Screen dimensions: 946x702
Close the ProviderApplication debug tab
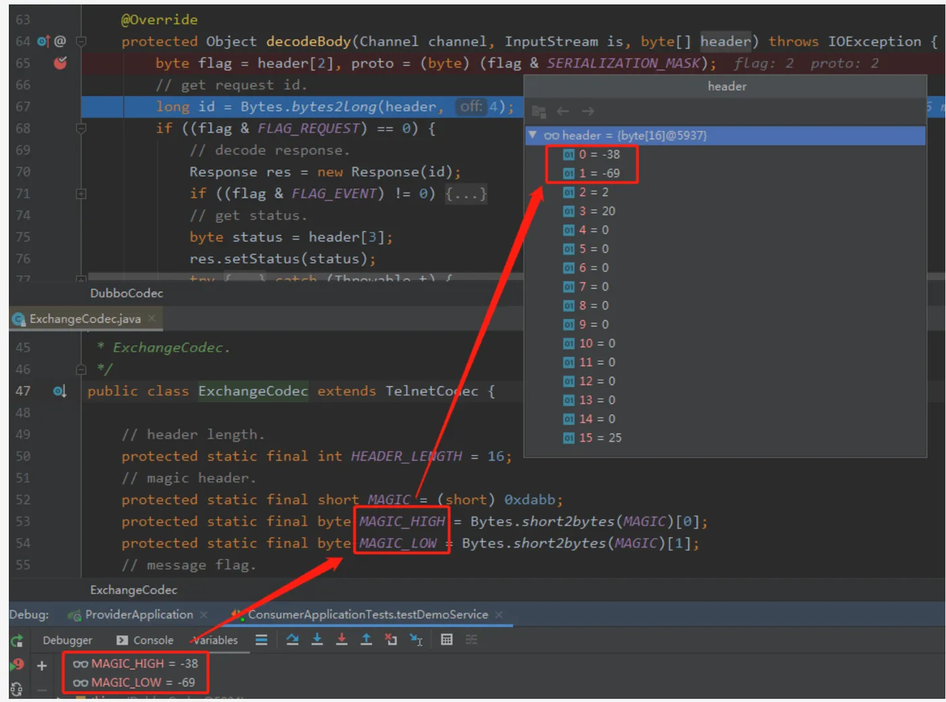[203, 614]
